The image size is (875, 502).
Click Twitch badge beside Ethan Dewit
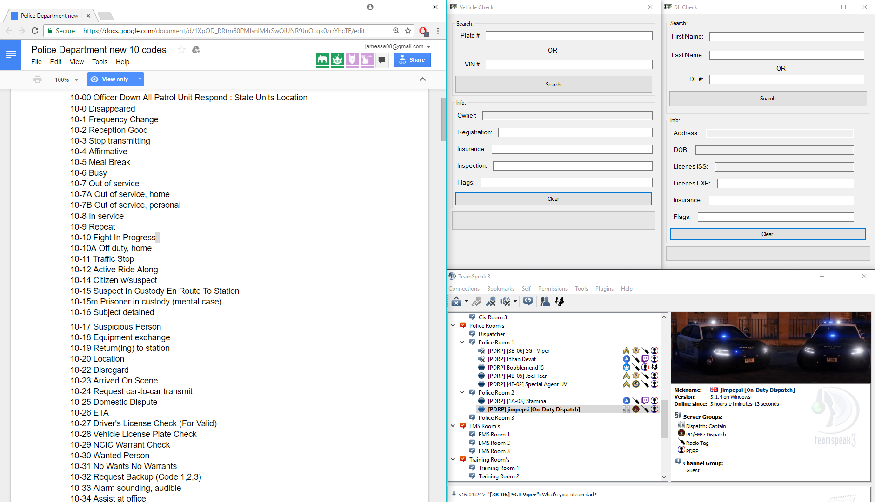point(645,359)
